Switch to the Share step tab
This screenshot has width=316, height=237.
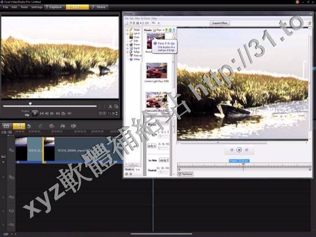tap(99, 7)
